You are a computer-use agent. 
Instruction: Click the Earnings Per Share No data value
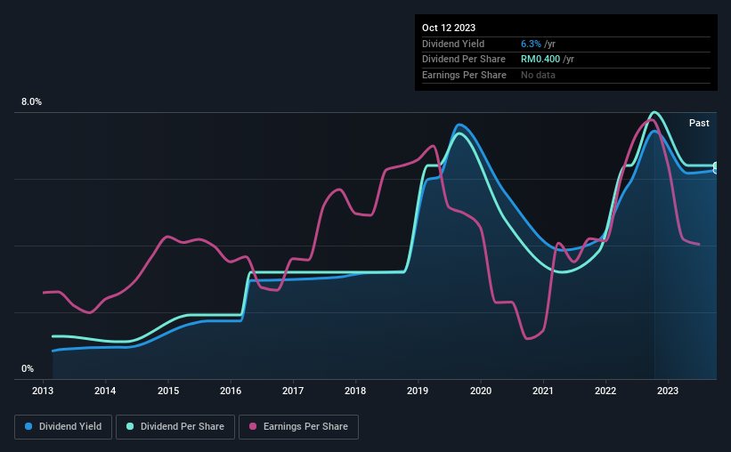tap(538, 75)
